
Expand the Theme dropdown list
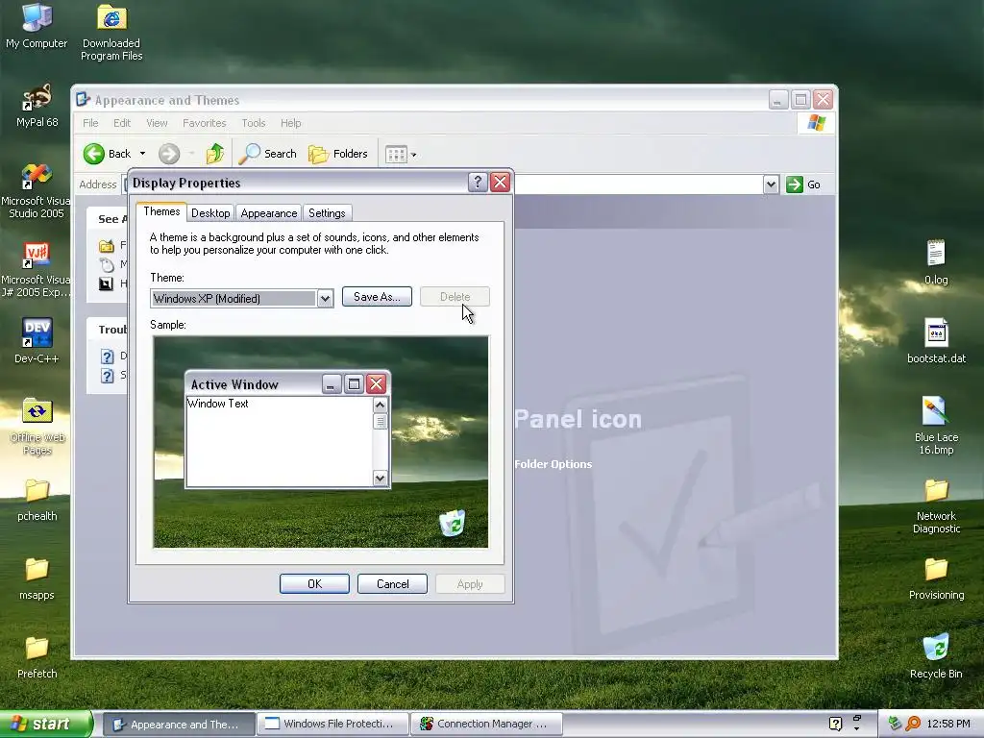325,299
